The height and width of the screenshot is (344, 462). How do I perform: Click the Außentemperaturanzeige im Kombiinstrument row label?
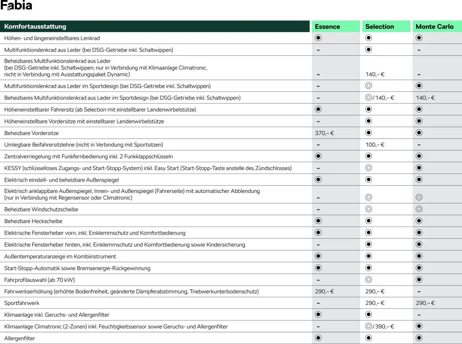pos(60,256)
